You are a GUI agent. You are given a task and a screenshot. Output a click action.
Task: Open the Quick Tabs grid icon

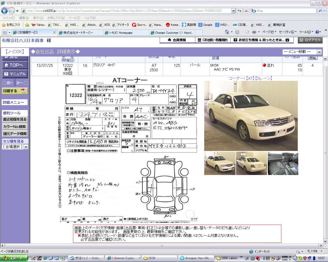coord(5,32)
